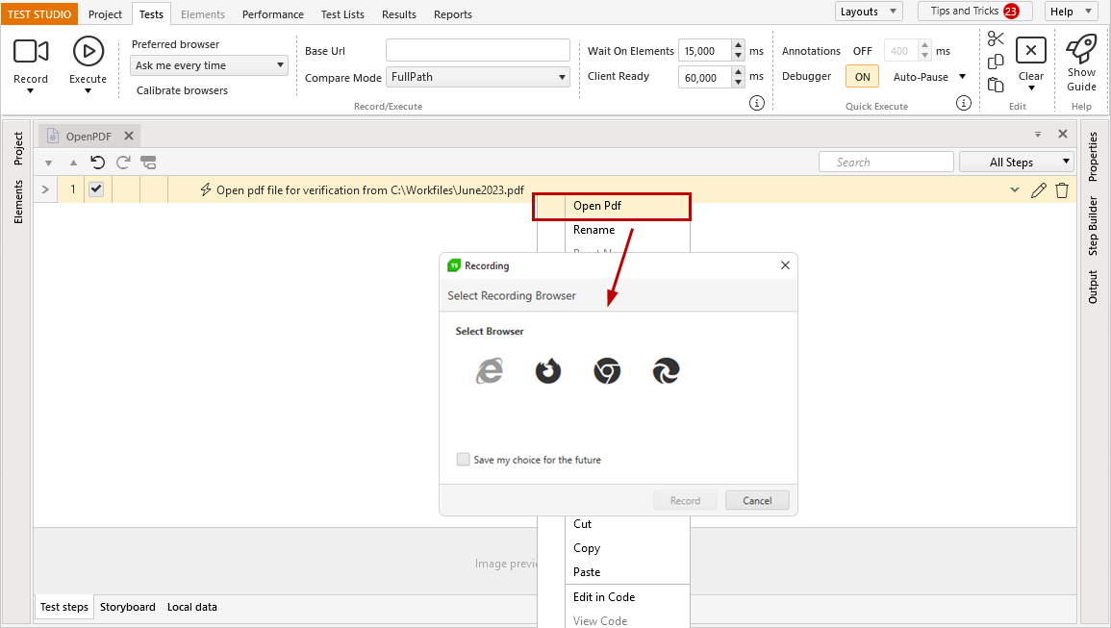The height and width of the screenshot is (628, 1111).
Task: Open the Show Guide rocket icon
Action: tap(1081, 48)
